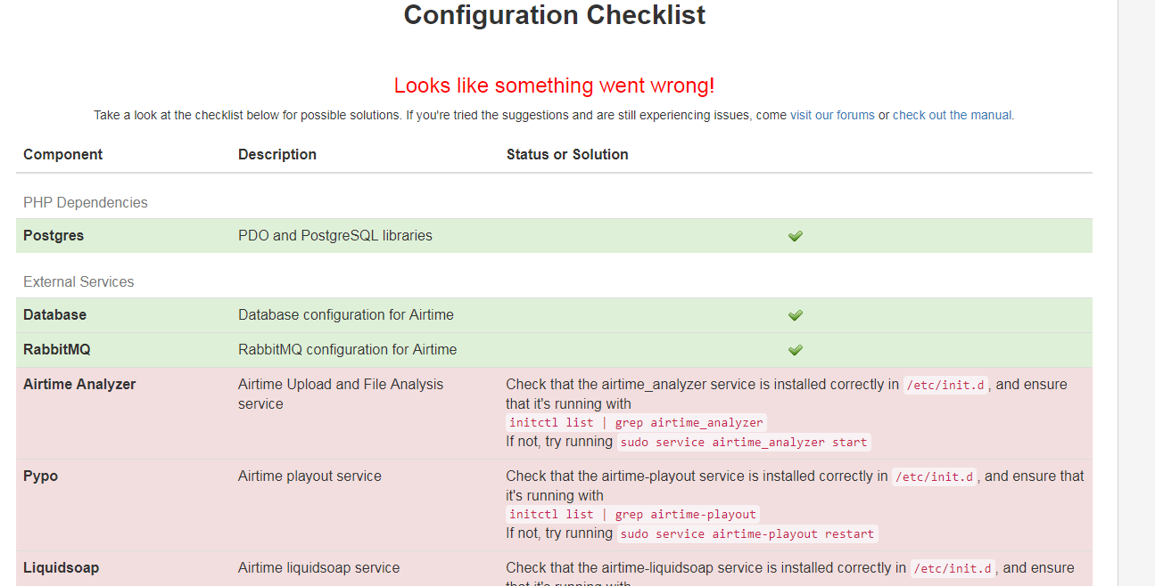This screenshot has height=586, width=1155.
Task: Select the 'Database' component name
Action: click(x=54, y=315)
